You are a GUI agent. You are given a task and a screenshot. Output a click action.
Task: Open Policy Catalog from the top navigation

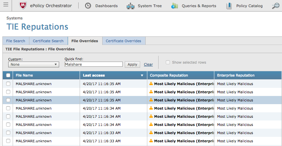(x=250, y=6)
